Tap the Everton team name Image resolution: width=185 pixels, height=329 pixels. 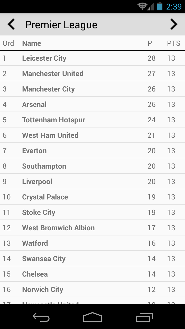[x=34, y=151]
